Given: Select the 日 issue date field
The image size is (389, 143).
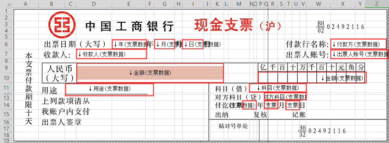Looking at the screenshot, I should (x=193, y=44).
